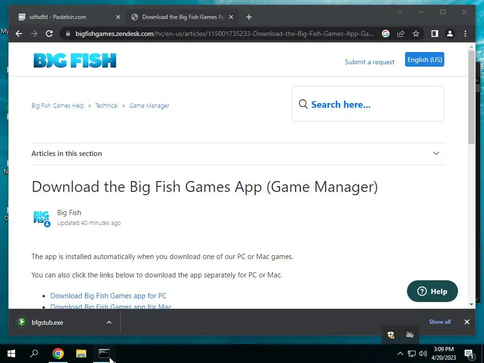Click the OneDrive cloud tray icon
This screenshot has width=484, height=363.
coord(410,335)
